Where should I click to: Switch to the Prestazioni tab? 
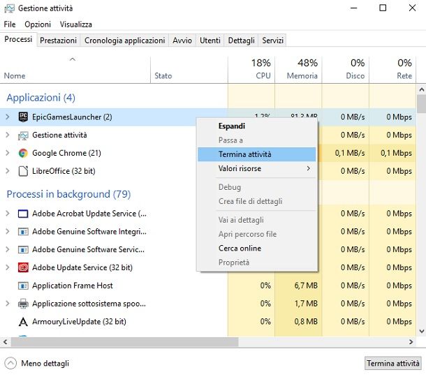pos(58,40)
